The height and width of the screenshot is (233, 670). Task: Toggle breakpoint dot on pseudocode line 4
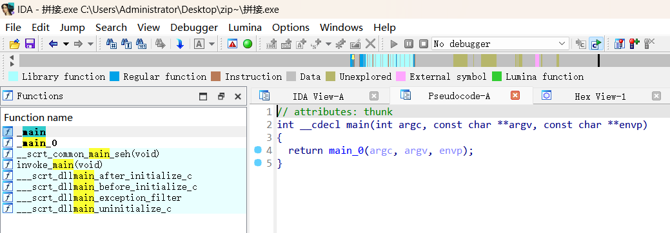tap(258, 150)
